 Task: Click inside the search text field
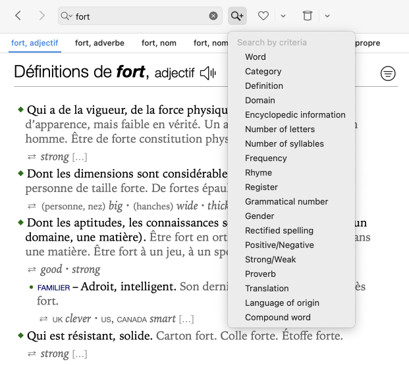(x=138, y=16)
